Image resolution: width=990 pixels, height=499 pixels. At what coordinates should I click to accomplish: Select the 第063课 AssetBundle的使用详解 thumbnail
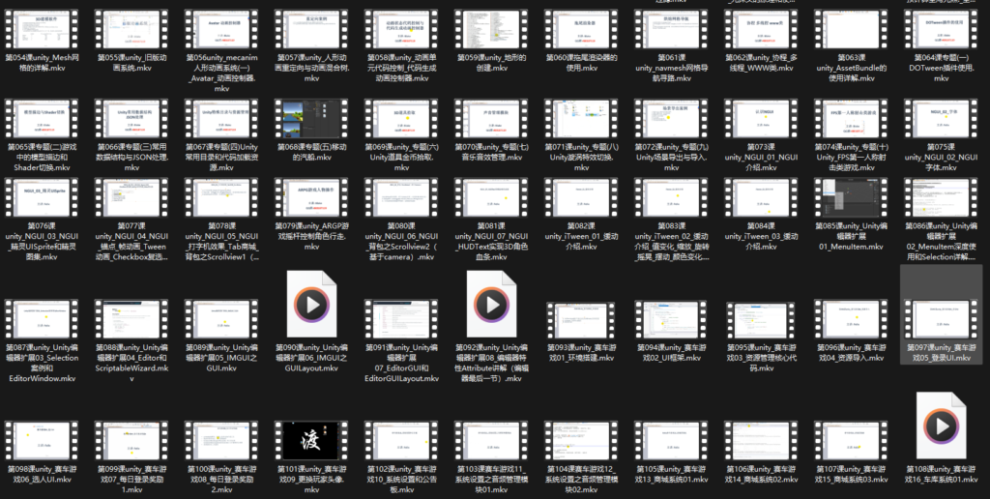851,28
